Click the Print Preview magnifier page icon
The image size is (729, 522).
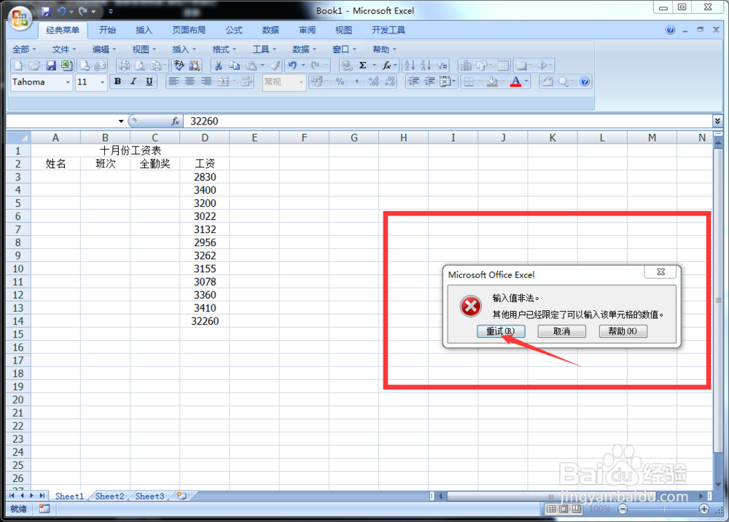[x=140, y=66]
